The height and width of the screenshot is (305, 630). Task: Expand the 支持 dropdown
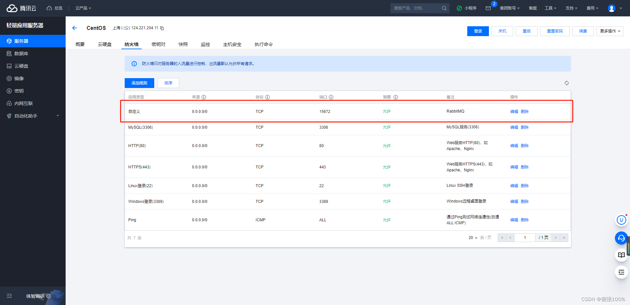[x=571, y=8]
